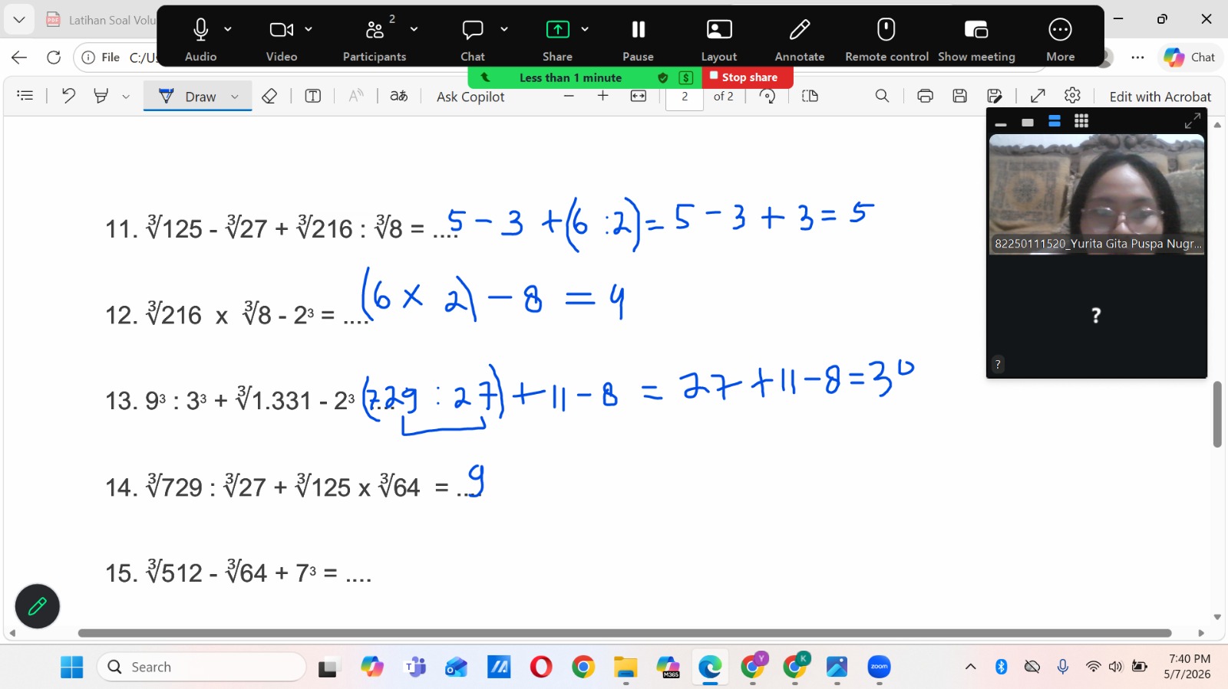Toggle Fit to width view
The image size is (1228, 689).
point(639,96)
